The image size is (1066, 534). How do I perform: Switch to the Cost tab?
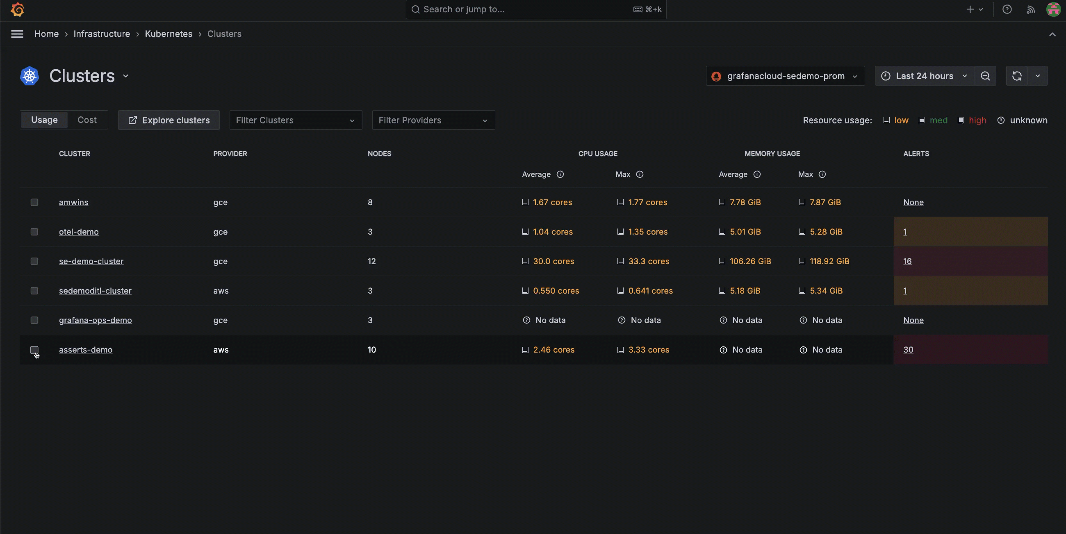pyautogui.click(x=87, y=120)
